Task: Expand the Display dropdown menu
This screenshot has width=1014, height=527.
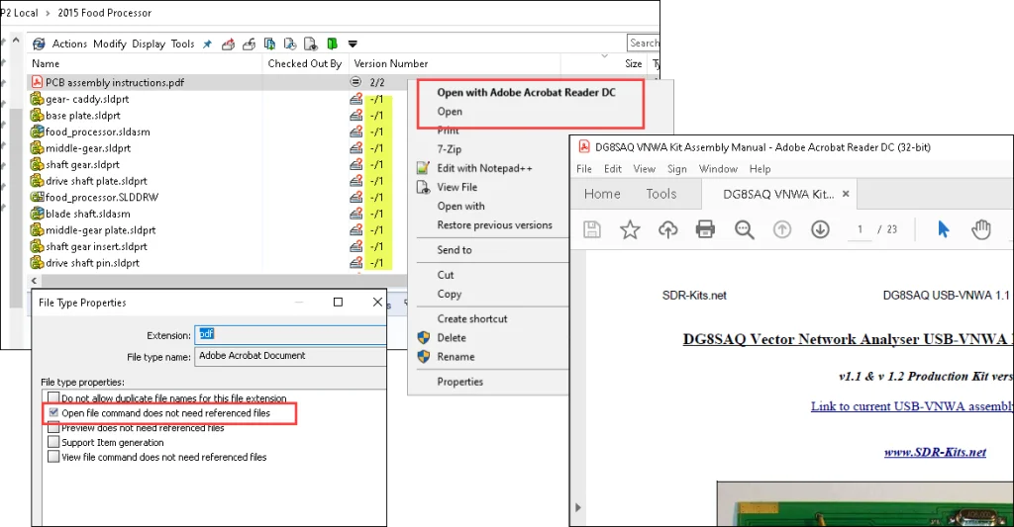Action: point(149,44)
